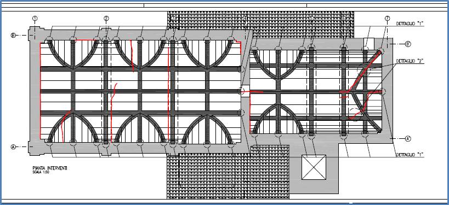This screenshot has height=205, width=449.
Task: Click the right axis bubble A'
Action: (x=408, y=138)
